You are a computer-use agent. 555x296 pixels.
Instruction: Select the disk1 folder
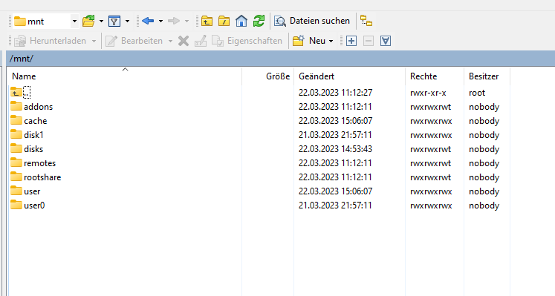pyautogui.click(x=33, y=135)
